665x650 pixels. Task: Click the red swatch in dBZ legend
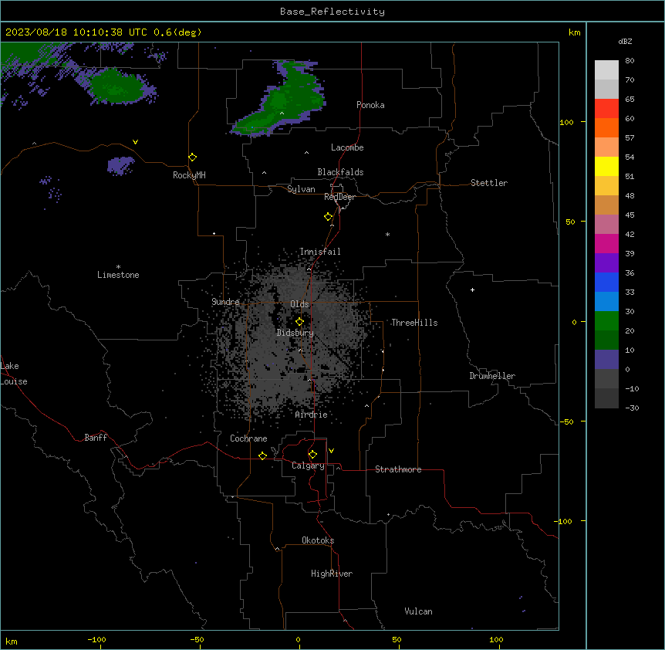[x=606, y=109]
